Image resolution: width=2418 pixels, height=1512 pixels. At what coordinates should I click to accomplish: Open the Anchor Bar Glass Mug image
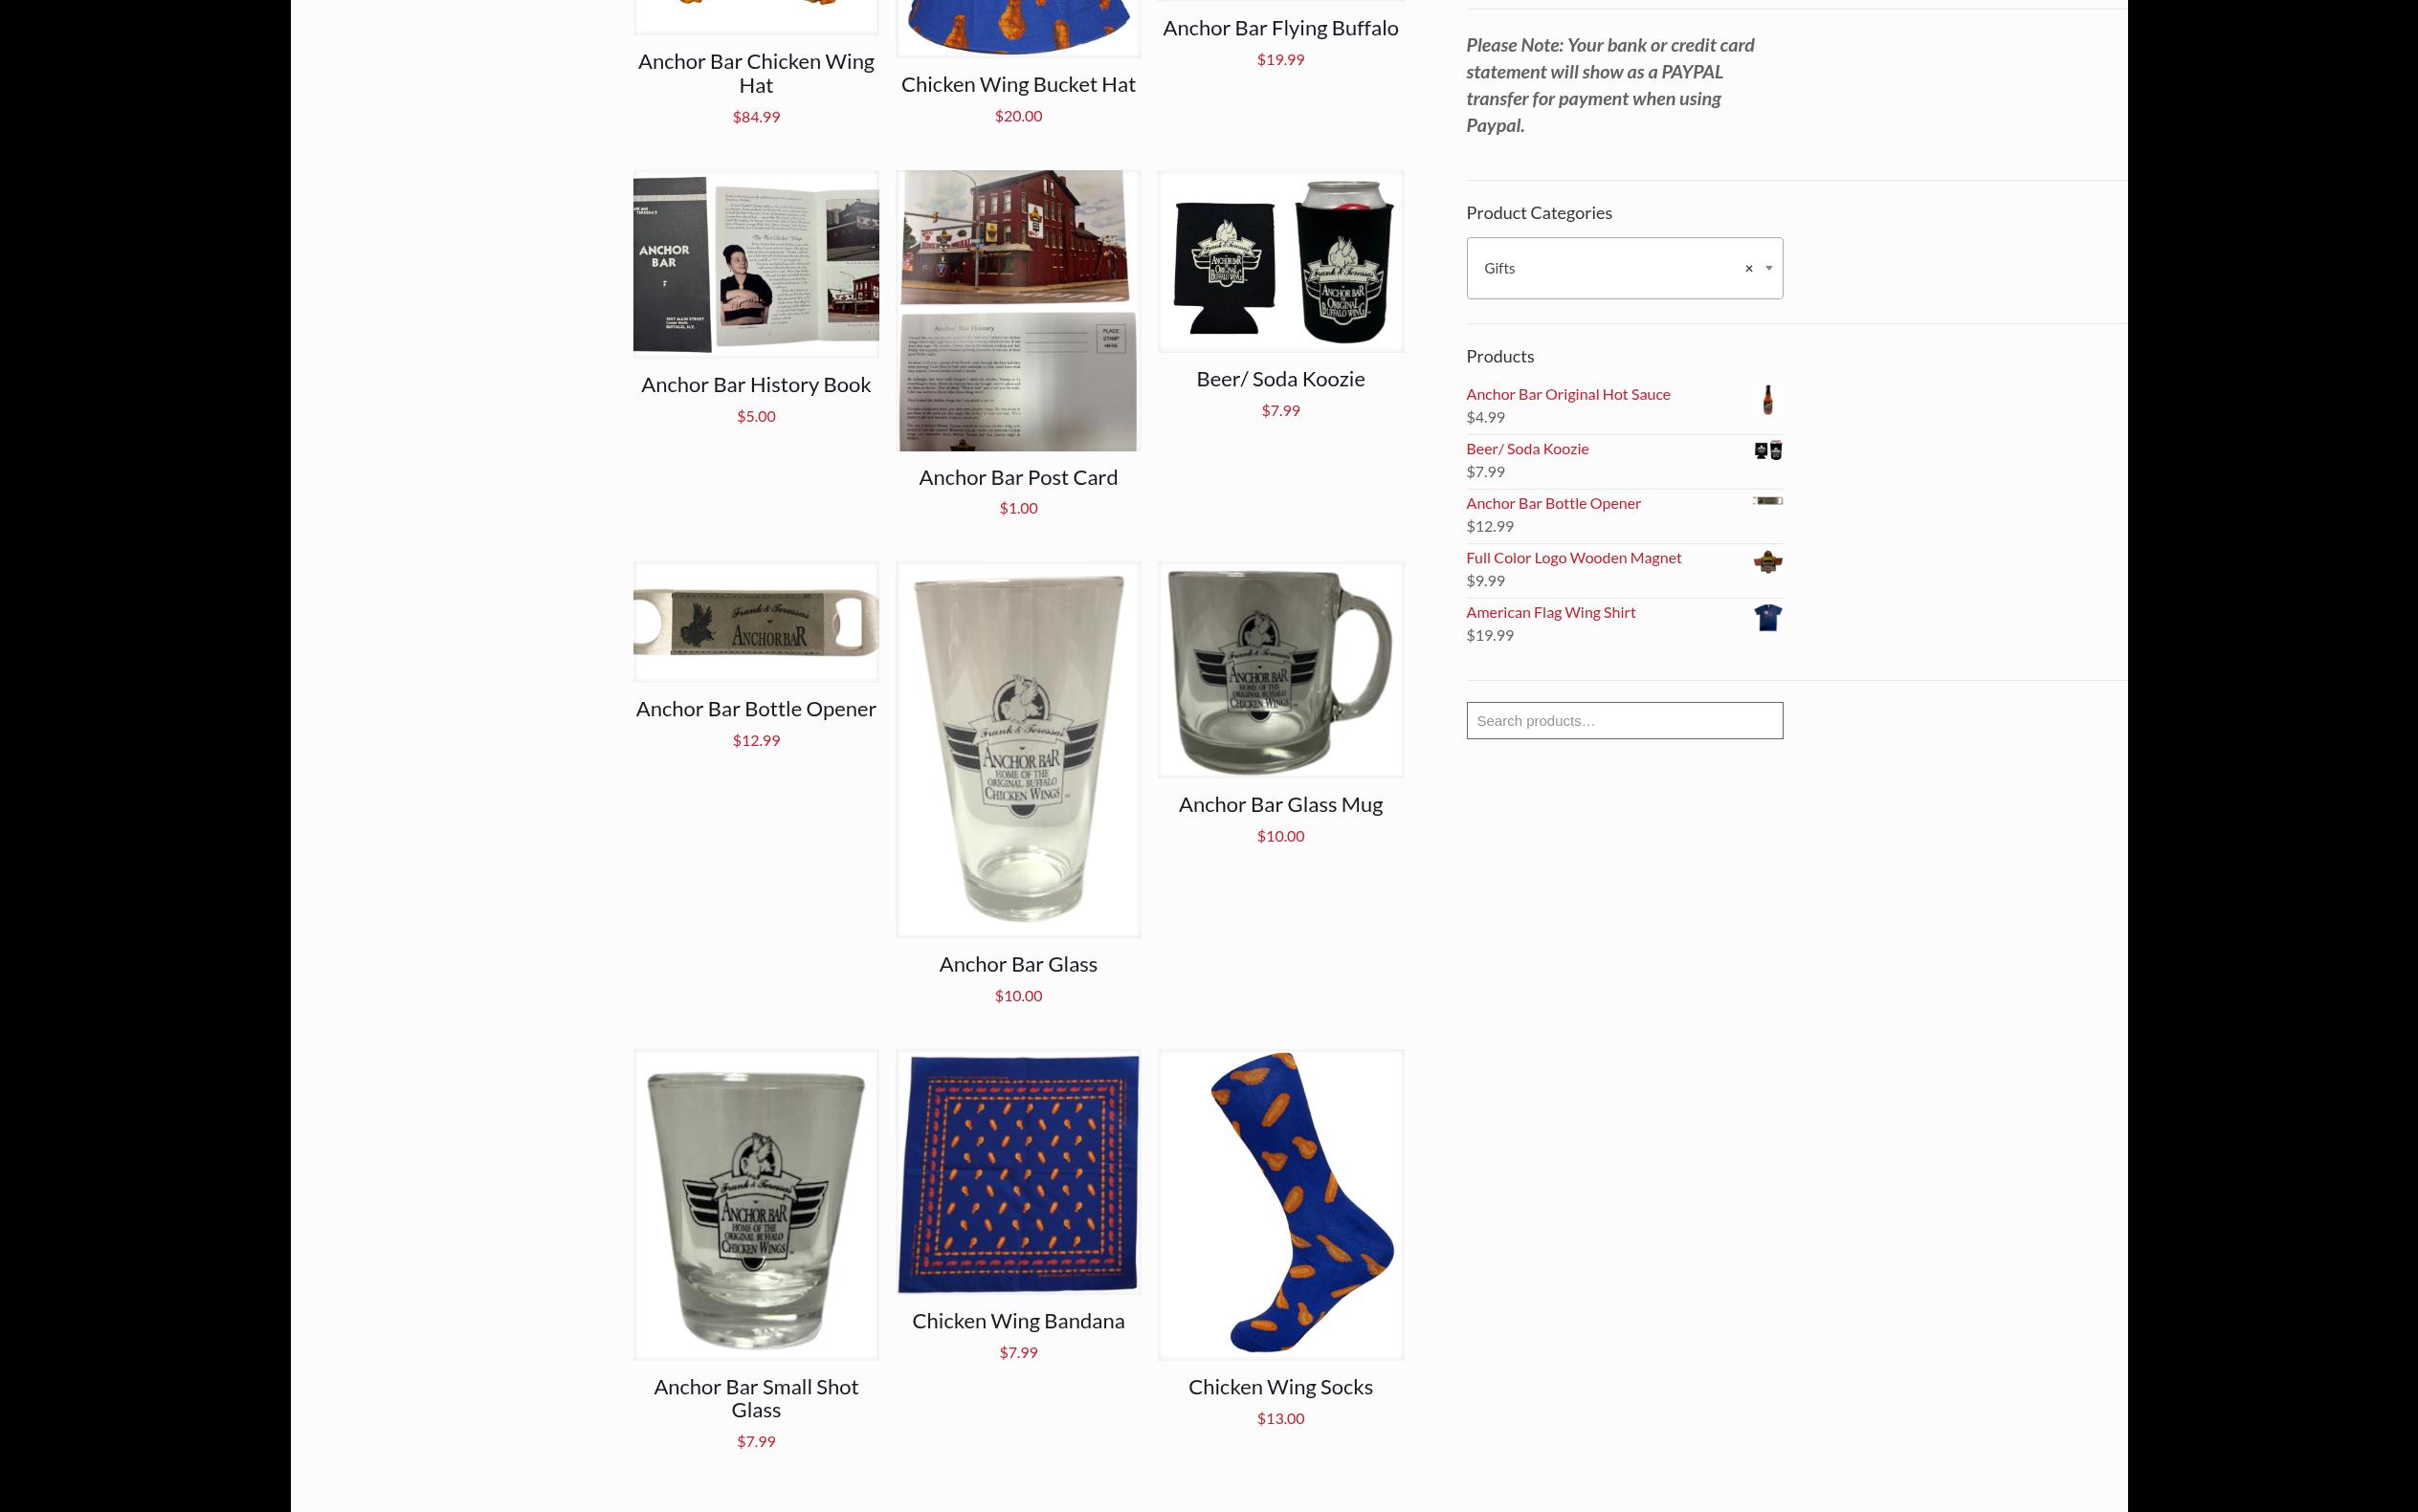click(1280, 670)
